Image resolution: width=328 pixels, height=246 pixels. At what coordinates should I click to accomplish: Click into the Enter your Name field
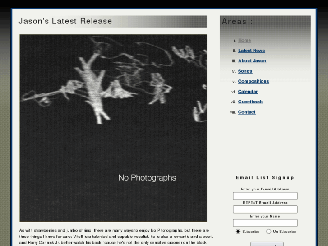click(265, 223)
